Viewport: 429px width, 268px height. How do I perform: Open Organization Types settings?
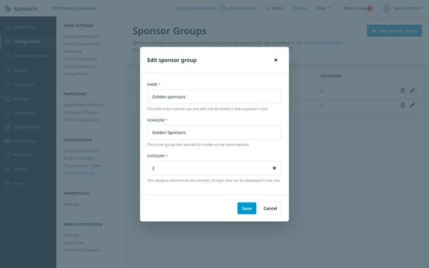[x=82, y=165]
